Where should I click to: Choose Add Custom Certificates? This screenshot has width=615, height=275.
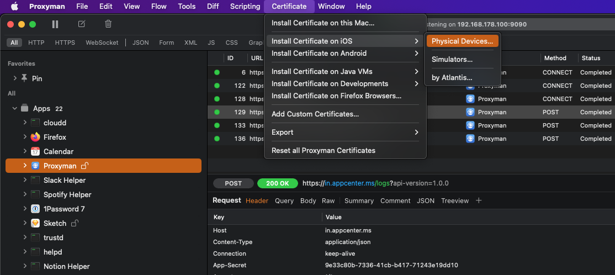pos(345,114)
